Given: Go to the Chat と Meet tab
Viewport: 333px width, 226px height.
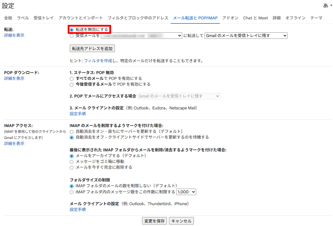Looking at the screenshot, I should [x=255, y=18].
